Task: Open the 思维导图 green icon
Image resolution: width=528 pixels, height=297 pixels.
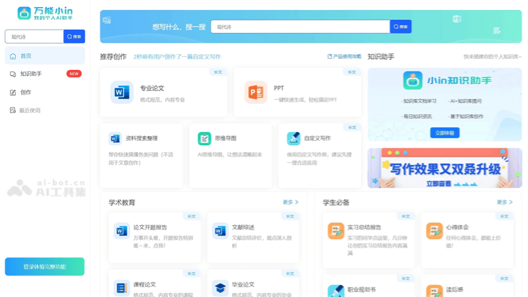Action: (204, 139)
